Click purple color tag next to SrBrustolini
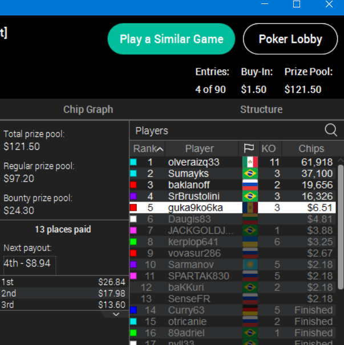The height and width of the screenshot is (345, 344). coord(133,196)
